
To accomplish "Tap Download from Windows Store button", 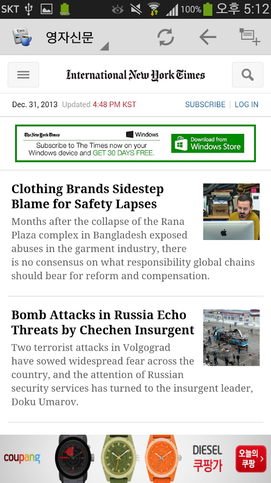I will 208,143.
